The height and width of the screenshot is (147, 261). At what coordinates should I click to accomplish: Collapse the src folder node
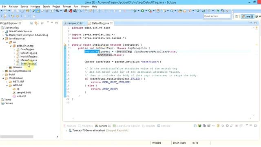(7, 42)
